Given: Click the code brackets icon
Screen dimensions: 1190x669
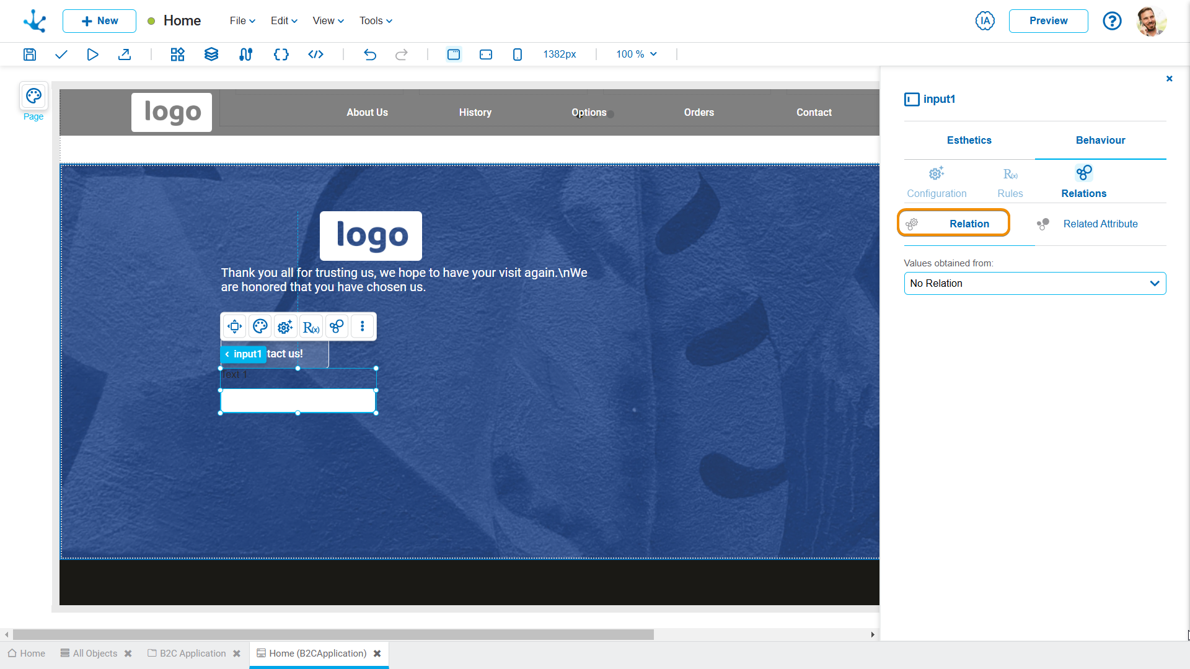Looking at the screenshot, I should 315,55.
